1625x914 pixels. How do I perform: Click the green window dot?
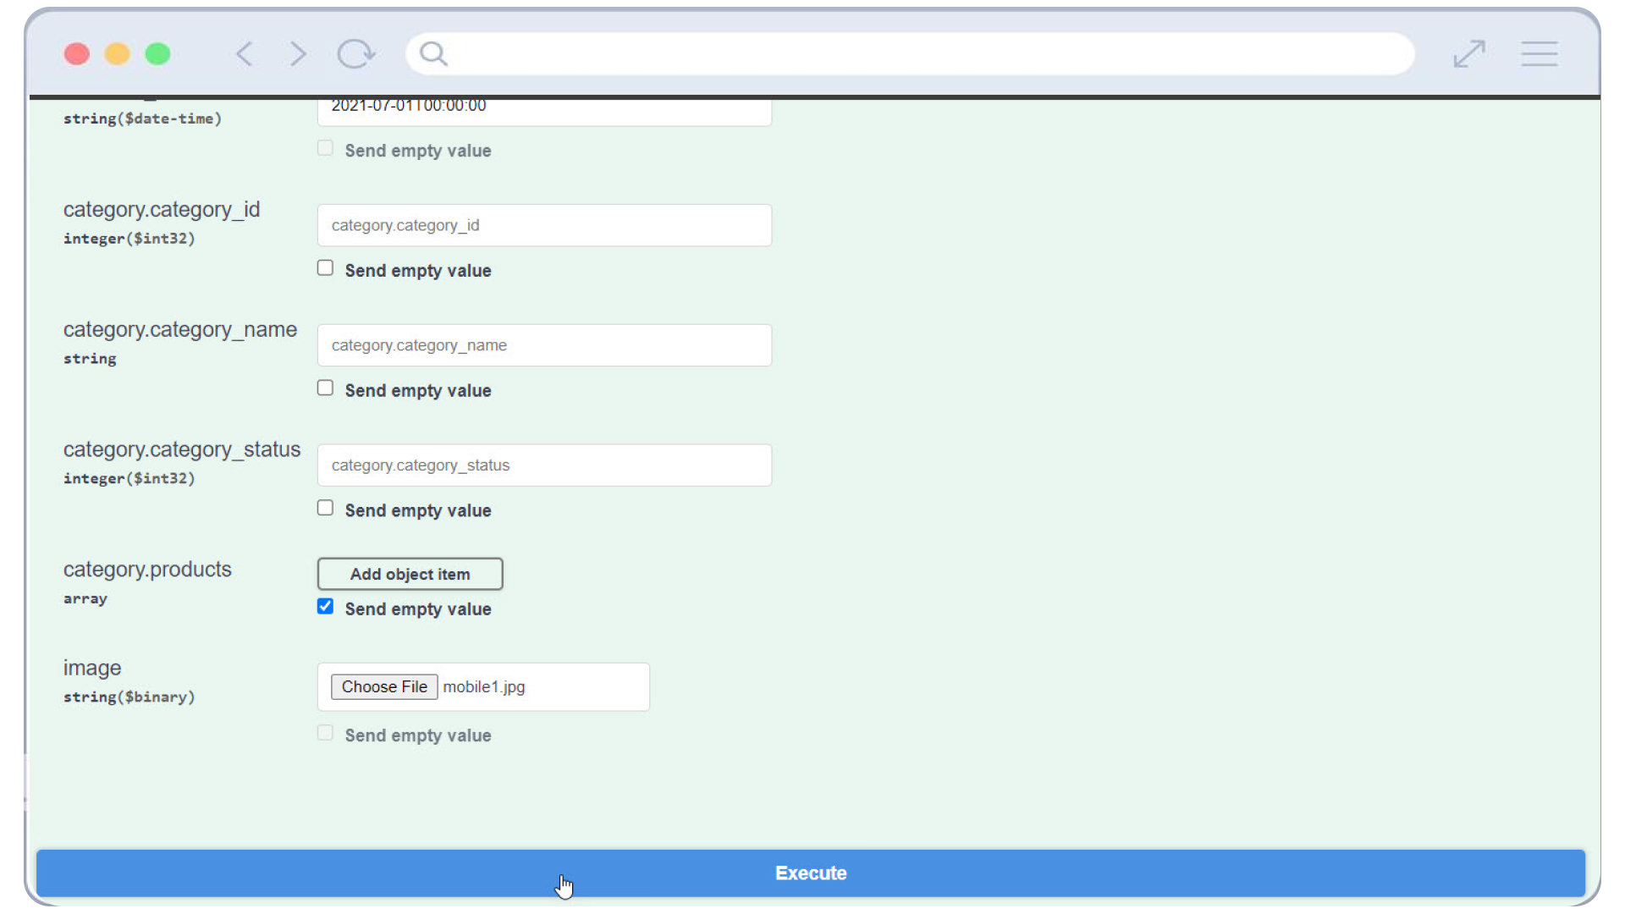157,54
